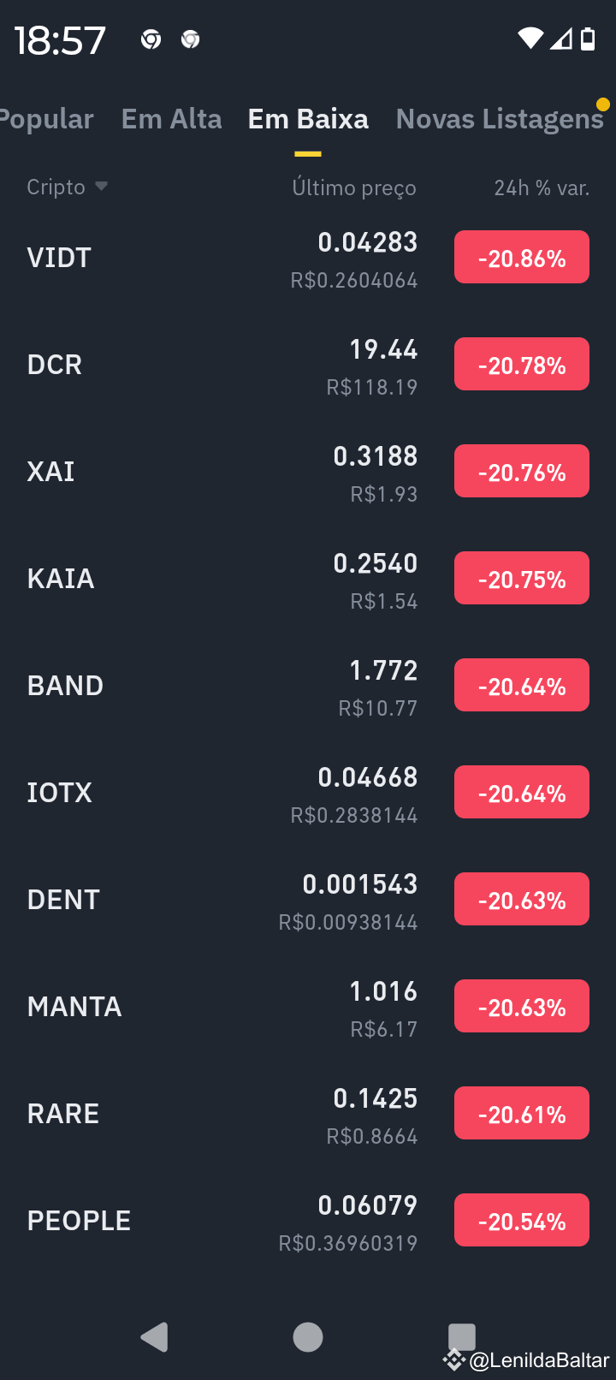Open the KAIA listing
The image size is (616, 1380).
pyautogui.click(x=308, y=578)
